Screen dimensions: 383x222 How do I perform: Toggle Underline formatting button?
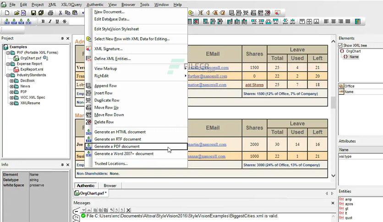(57, 22)
